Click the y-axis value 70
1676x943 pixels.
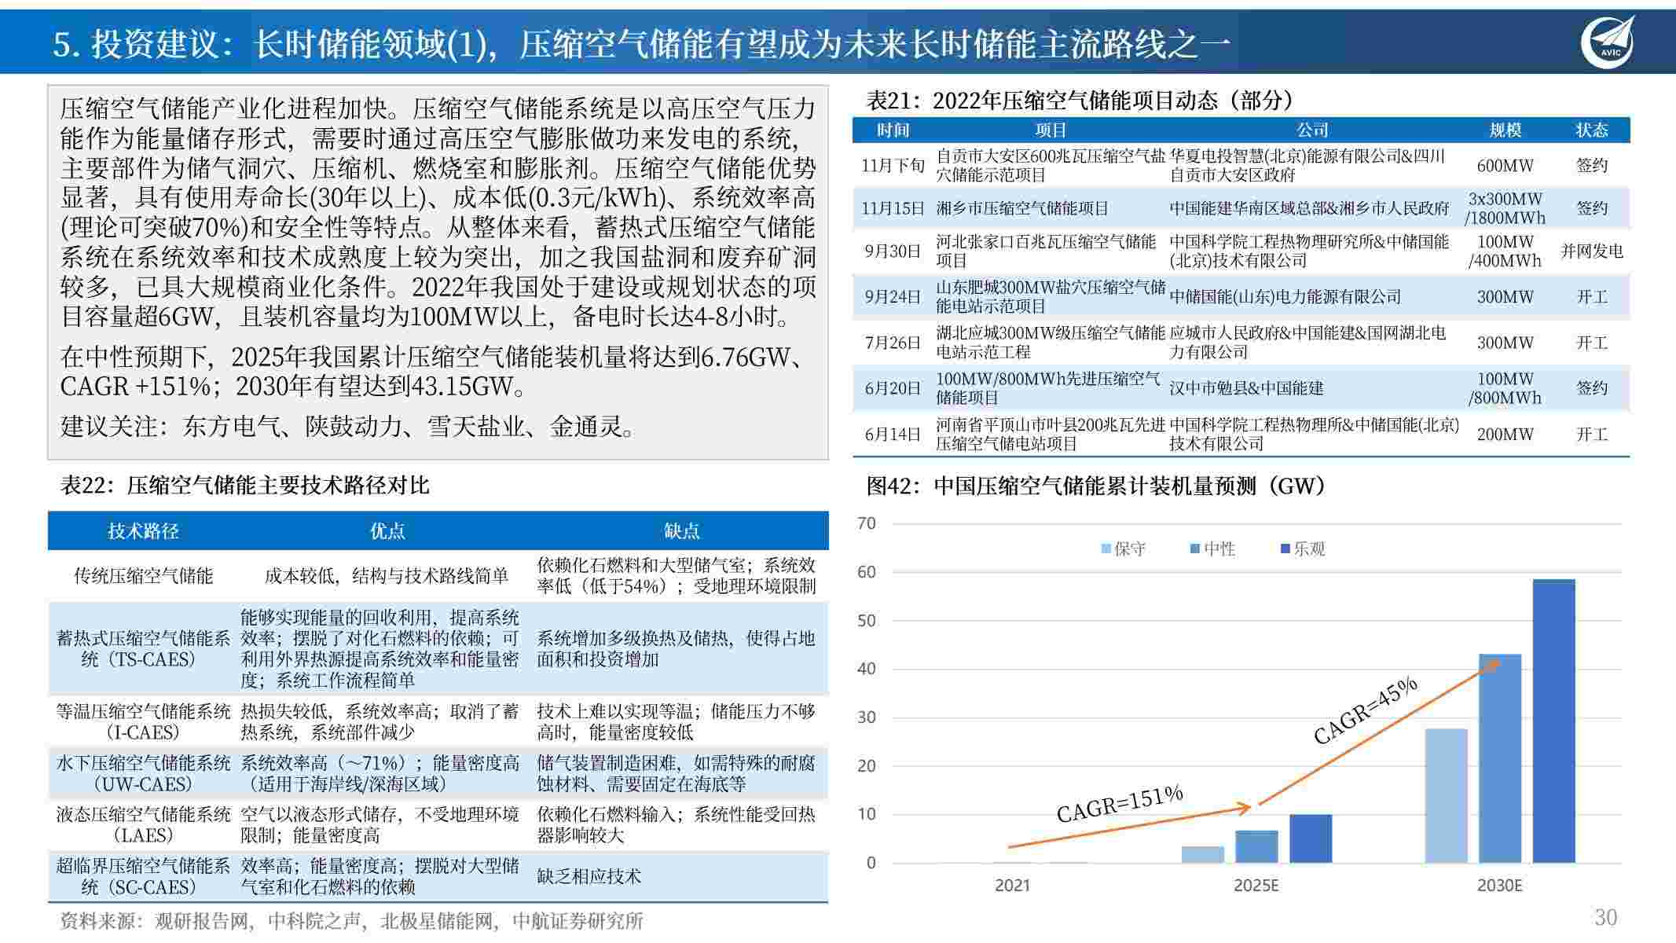[x=867, y=523]
